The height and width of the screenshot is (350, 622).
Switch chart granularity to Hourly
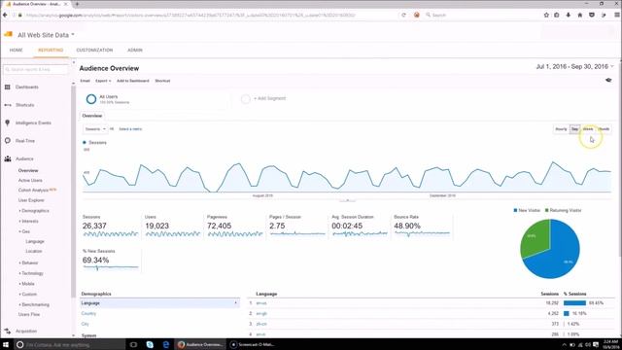tap(561, 129)
